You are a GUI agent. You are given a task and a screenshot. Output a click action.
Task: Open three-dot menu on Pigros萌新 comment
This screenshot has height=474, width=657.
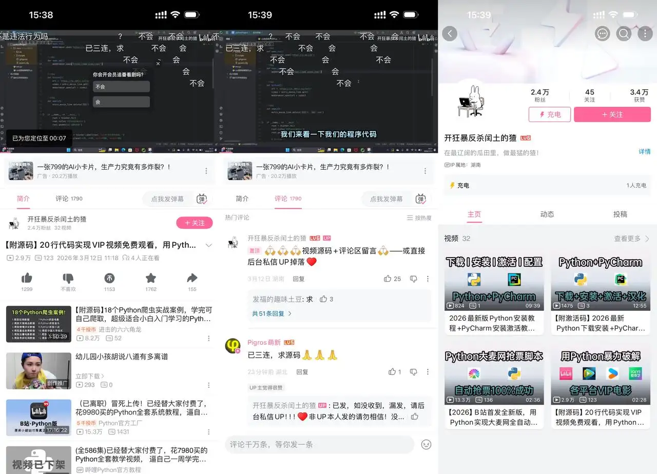(428, 371)
